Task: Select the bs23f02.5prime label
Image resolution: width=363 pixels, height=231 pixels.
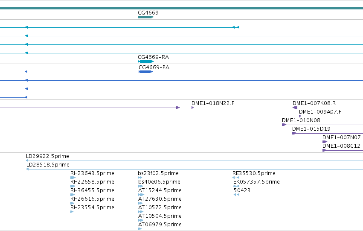Action: click(x=158, y=173)
